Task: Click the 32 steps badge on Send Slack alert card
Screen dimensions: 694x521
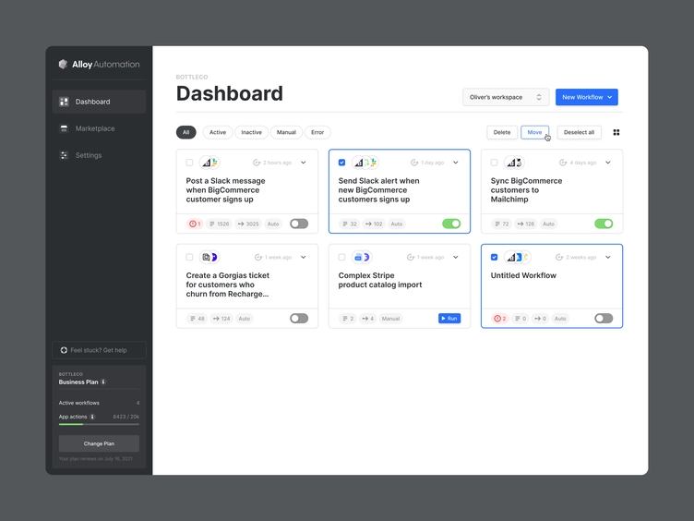Action: point(350,224)
